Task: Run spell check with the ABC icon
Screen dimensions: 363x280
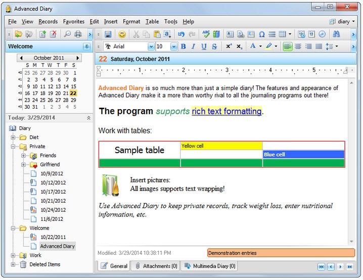Action: (206, 34)
